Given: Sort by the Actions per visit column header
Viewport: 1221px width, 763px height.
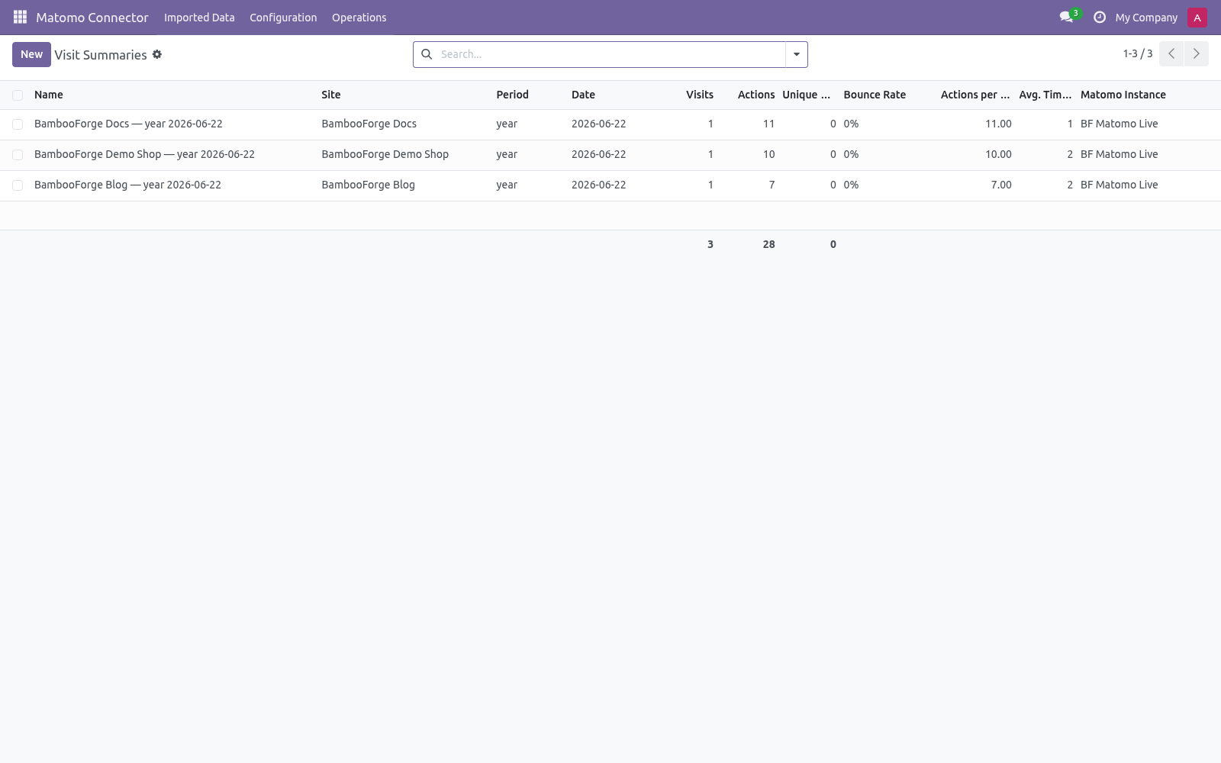Looking at the screenshot, I should pyautogui.click(x=975, y=95).
